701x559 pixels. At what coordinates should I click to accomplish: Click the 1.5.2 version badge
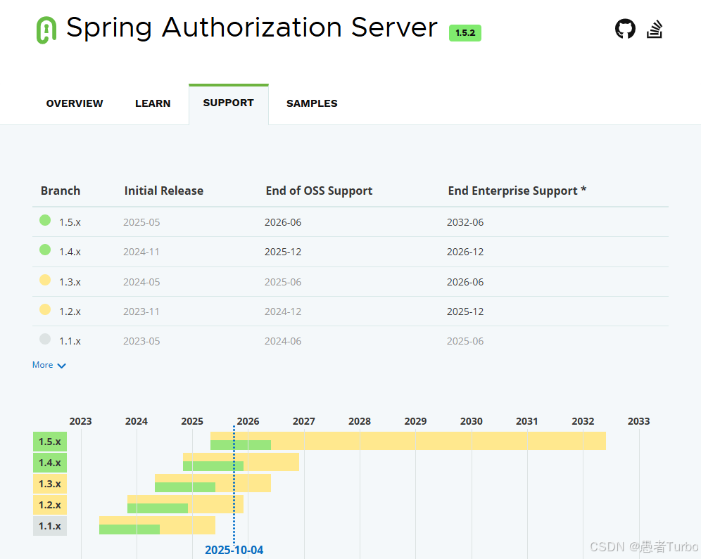[x=465, y=33]
